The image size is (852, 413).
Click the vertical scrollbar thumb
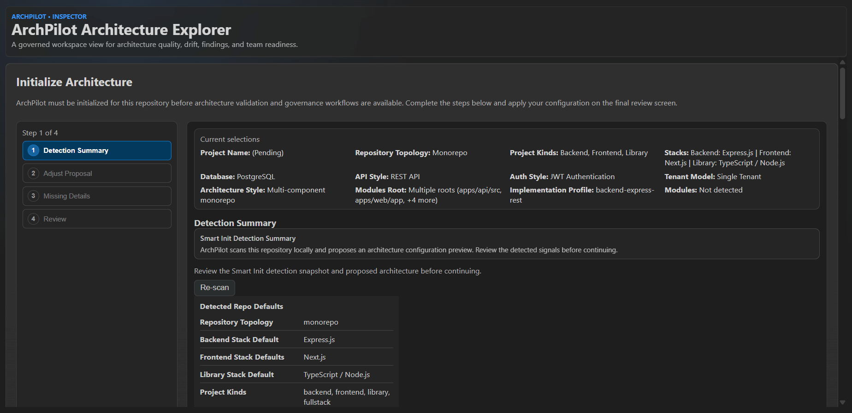(x=842, y=93)
